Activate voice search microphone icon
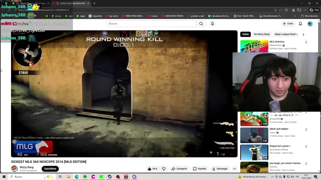 (x=212, y=23)
